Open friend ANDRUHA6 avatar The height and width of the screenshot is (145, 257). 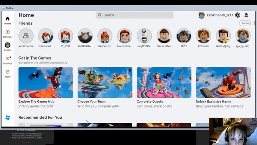pyautogui.click(x=85, y=36)
